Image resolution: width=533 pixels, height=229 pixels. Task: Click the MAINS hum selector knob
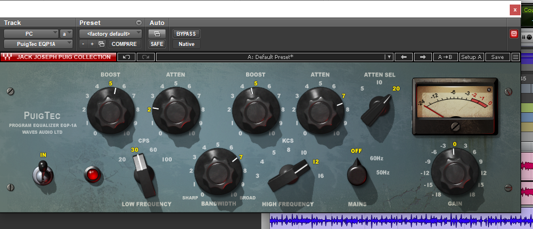click(357, 172)
